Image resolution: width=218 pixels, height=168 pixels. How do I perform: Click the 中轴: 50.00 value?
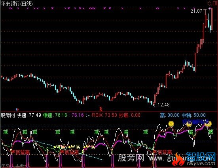click(x=194, y=115)
